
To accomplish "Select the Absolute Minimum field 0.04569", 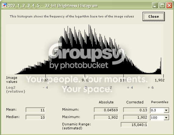I will 106,110.
